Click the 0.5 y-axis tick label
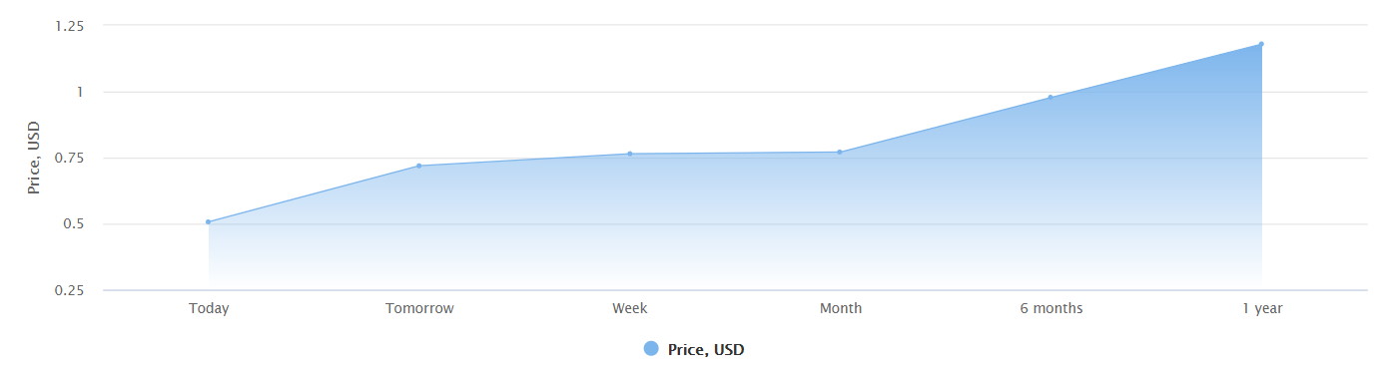Viewport: 1384px width, 372px height. 73,224
